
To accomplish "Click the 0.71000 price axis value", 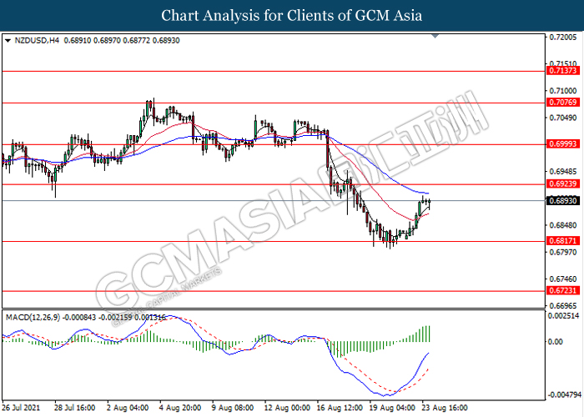I will point(563,91).
